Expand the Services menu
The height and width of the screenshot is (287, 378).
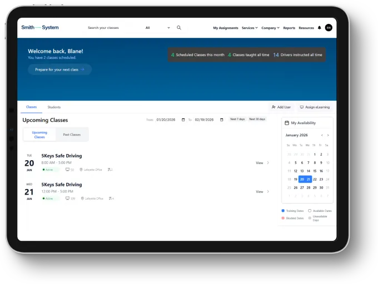tap(250, 28)
